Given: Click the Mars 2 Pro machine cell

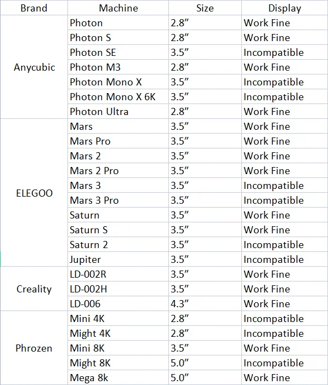Looking at the screenshot, I should click(118, 171).
